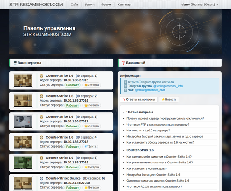Click the game icon of server ID 2
The image size is (231, 191).
click(42, 96)
